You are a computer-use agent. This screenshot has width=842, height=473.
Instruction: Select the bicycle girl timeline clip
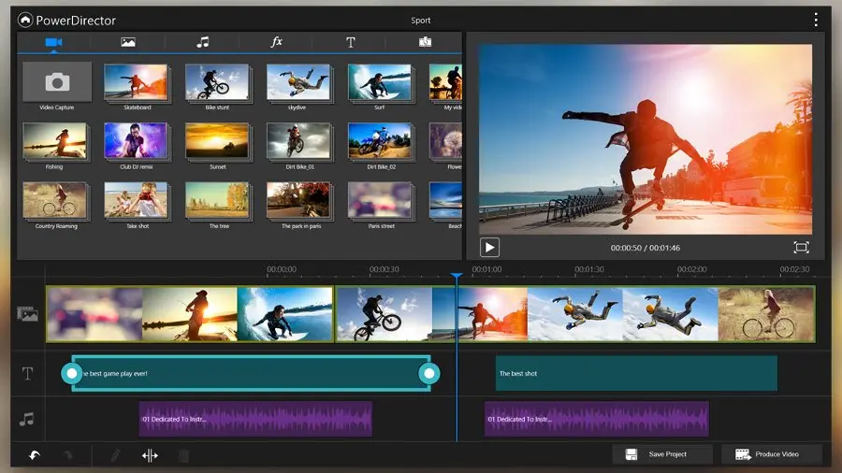coord(766,314)
